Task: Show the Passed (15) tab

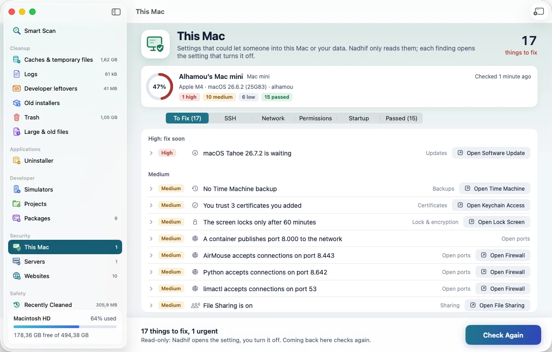Action: click(x=401, y=118)
